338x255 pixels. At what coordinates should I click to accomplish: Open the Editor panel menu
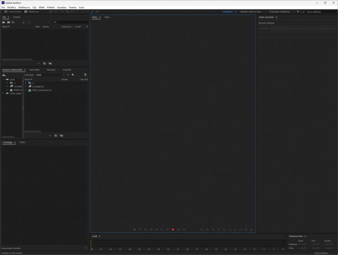pyautogui.click(x=100, y=17)
